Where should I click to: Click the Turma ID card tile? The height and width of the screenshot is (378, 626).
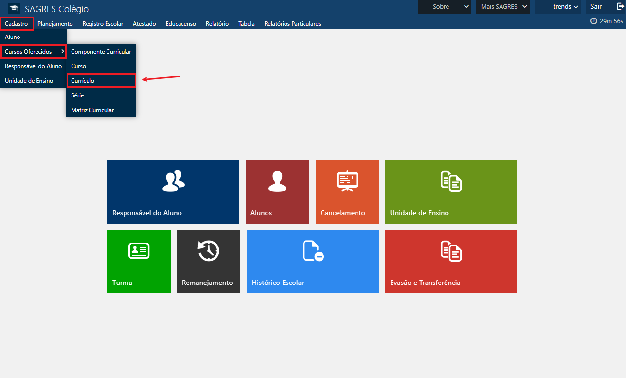139,262
